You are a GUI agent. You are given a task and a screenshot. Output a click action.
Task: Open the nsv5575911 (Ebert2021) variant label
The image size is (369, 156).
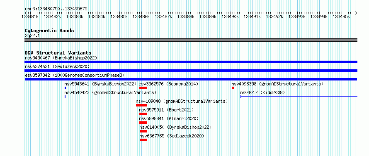166,110
